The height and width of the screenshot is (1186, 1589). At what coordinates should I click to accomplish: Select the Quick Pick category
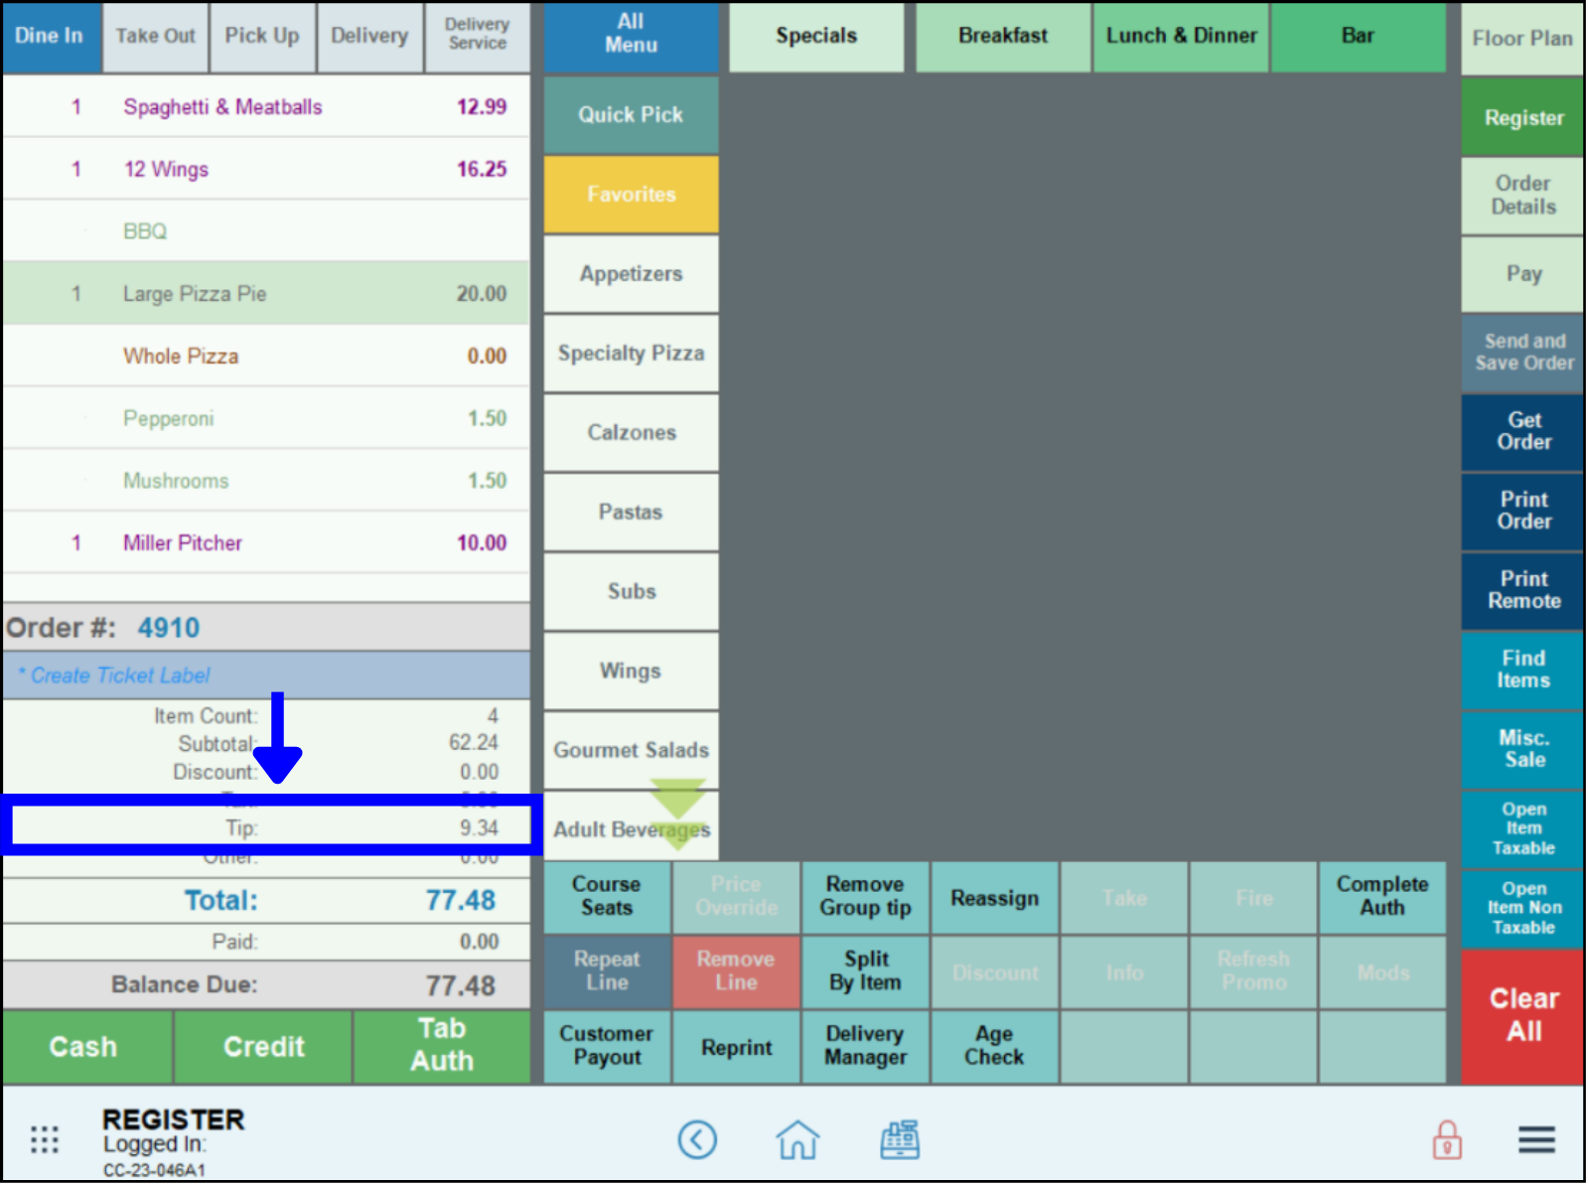[631, 115]
